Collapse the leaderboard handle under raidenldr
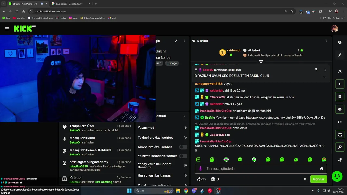 [261, 62]
